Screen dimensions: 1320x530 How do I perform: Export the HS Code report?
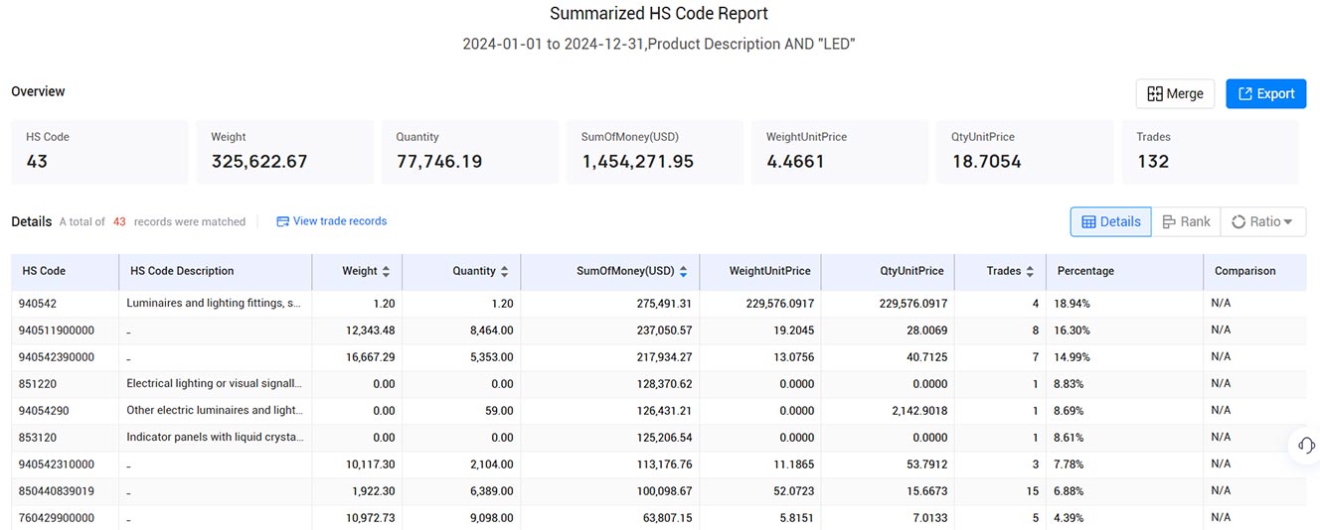coord(1265,93)
